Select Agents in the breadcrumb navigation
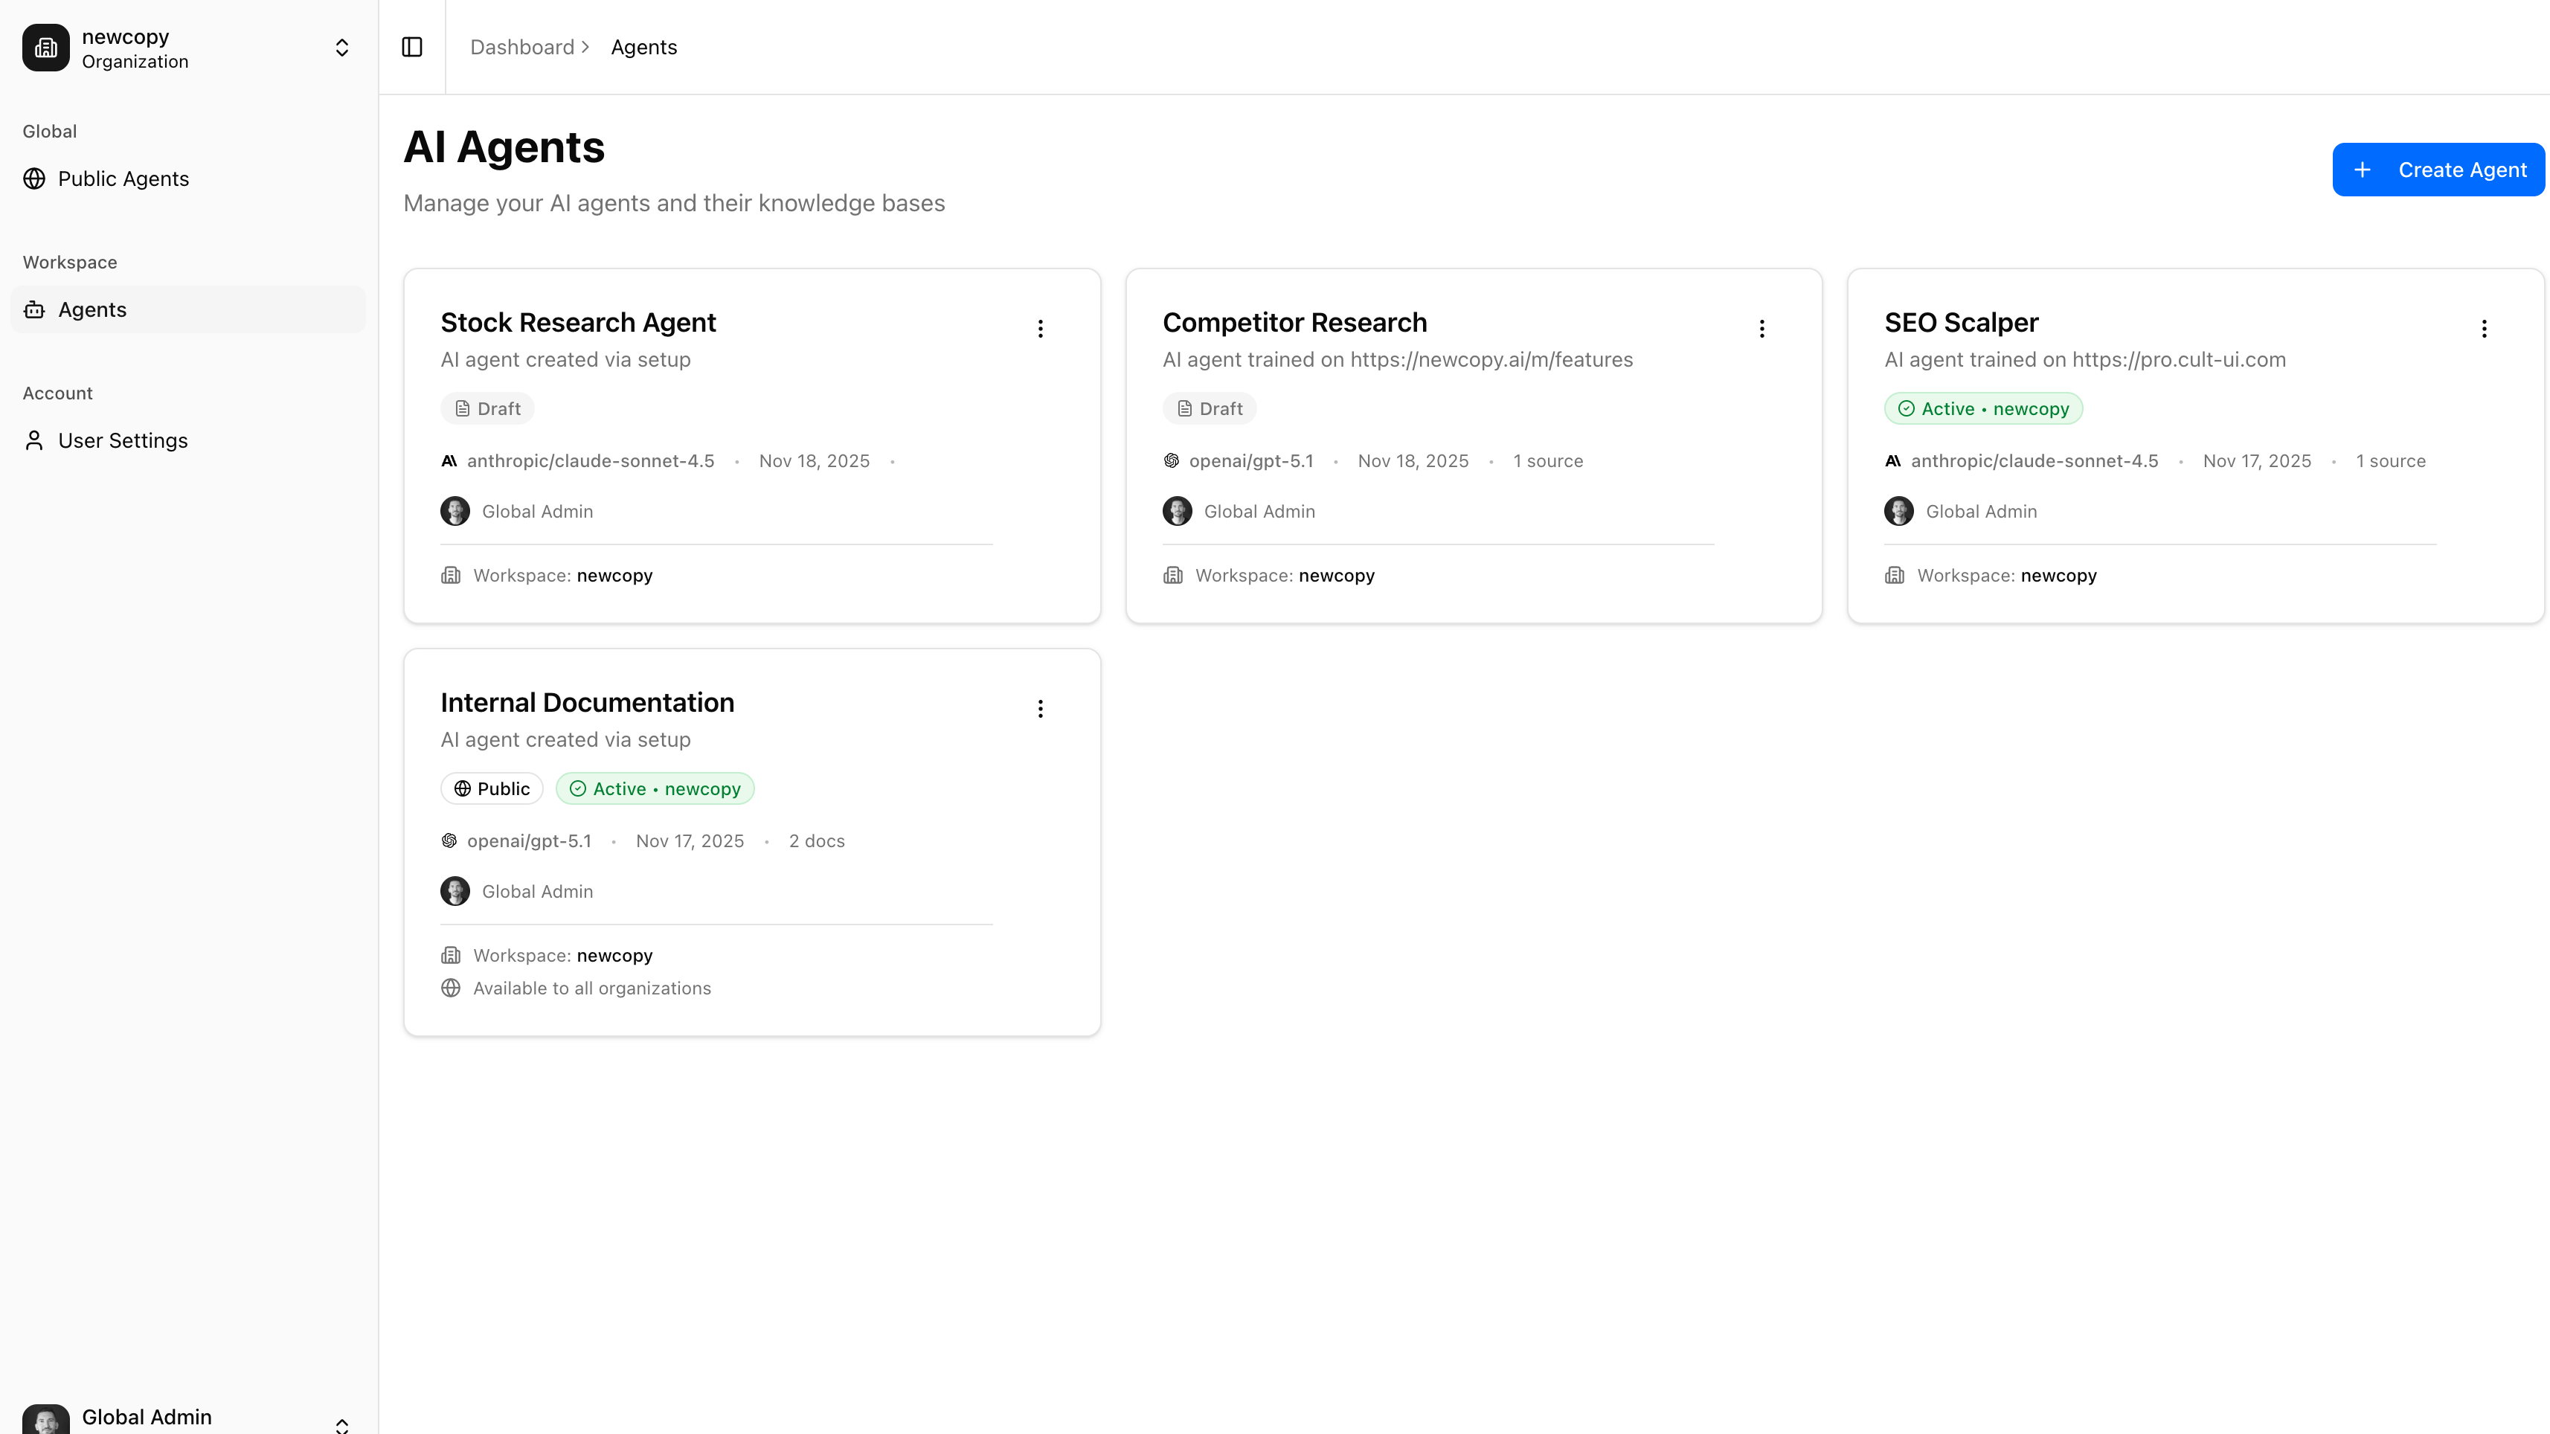 coord(643,47)
